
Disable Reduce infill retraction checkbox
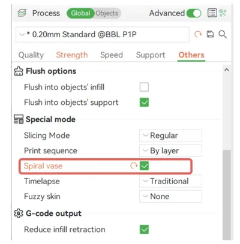[144, 229]
